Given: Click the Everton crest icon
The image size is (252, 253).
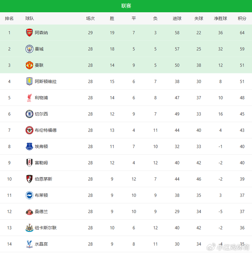Looking at the screenshot, I should pos(29,146).
